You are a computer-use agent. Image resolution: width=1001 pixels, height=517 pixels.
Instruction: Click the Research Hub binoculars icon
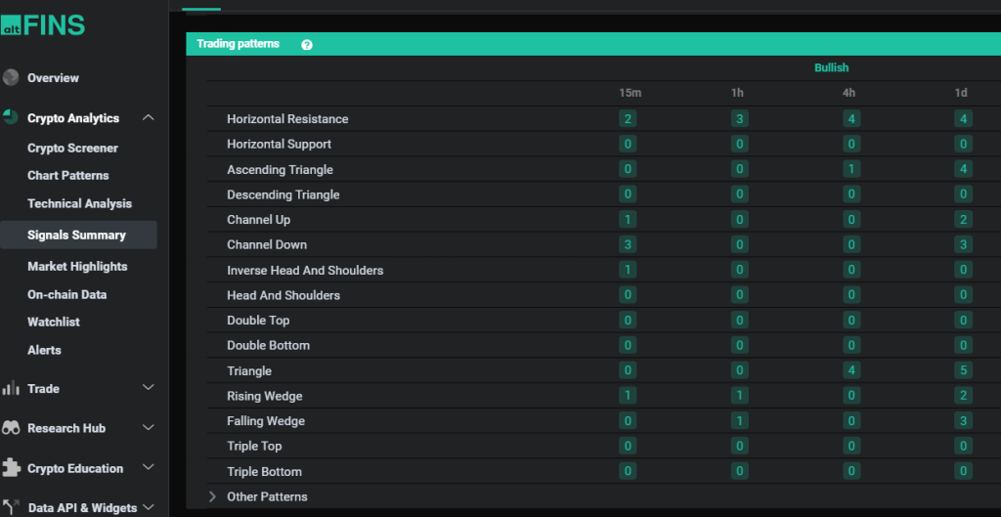(x=11, y=428)
